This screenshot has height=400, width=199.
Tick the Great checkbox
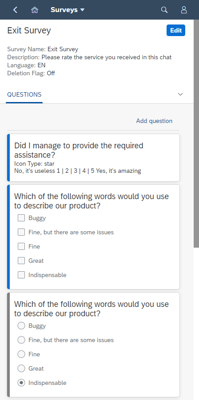click(21, 261)
